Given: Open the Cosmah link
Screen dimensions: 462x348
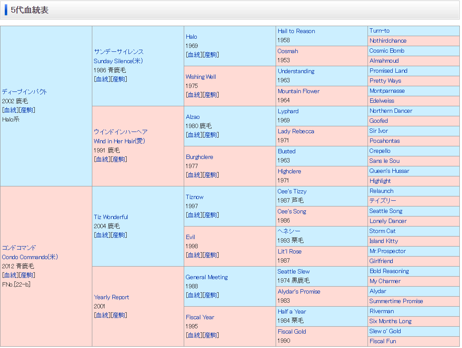Looking at the screenshot, I should click(x=288, y=51).
